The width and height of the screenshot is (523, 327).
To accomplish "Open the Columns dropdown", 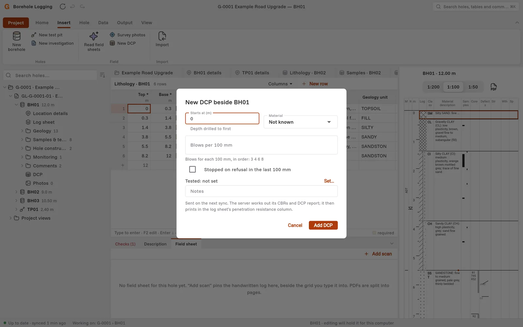I will click(280, 84).
